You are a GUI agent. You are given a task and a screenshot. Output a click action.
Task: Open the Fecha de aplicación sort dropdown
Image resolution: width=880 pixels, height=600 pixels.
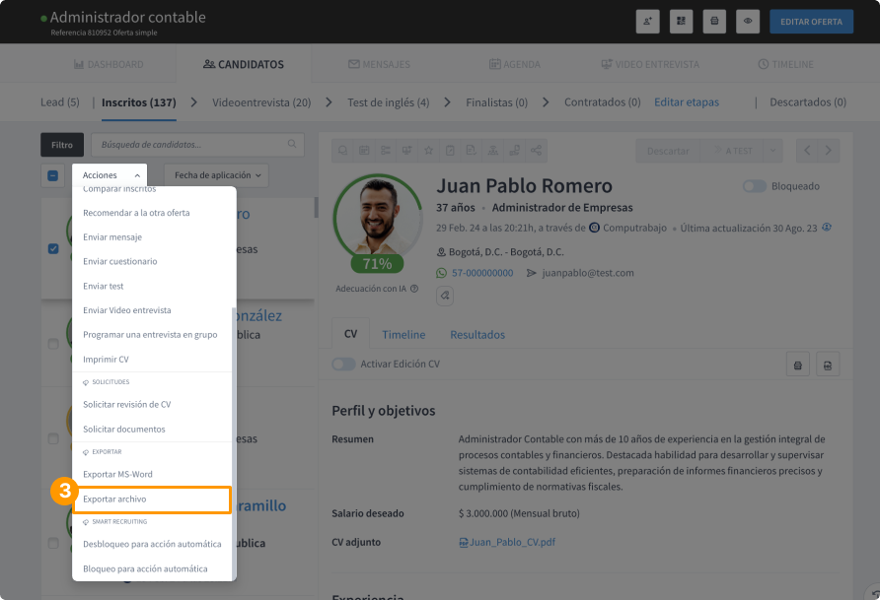pyautogui.click(x=216, y=175)
